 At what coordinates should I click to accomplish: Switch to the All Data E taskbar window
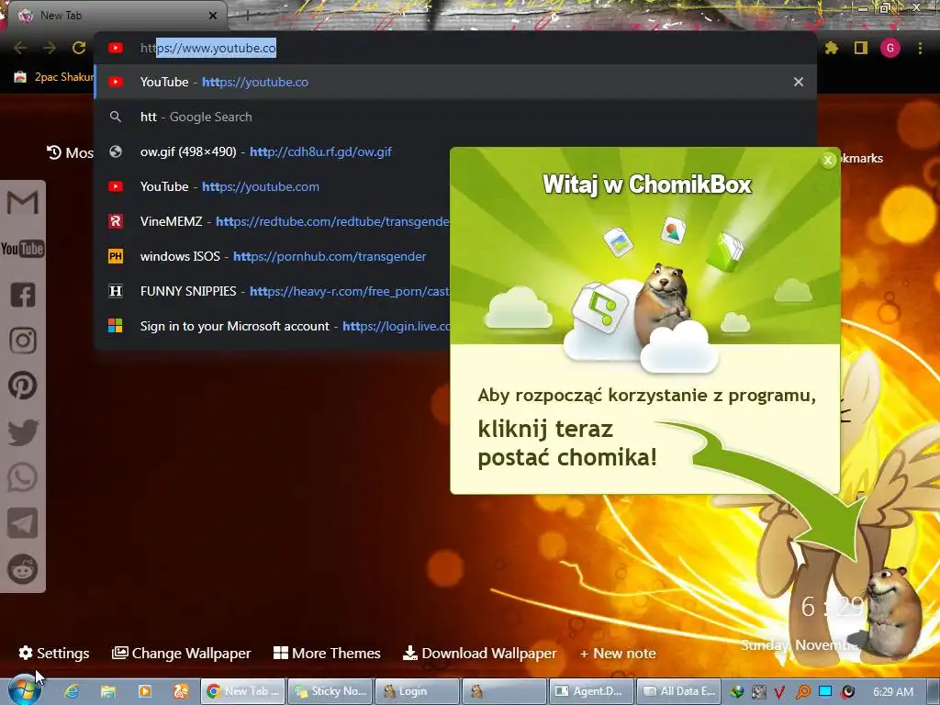[677, 691]
